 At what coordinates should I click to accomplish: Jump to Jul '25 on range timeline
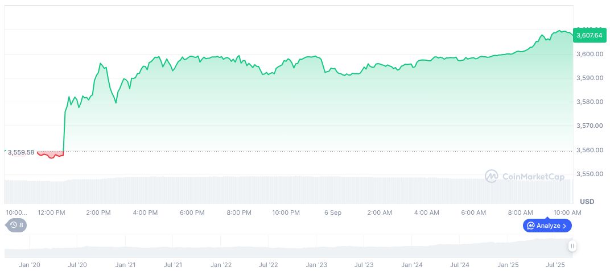point(555,265)
